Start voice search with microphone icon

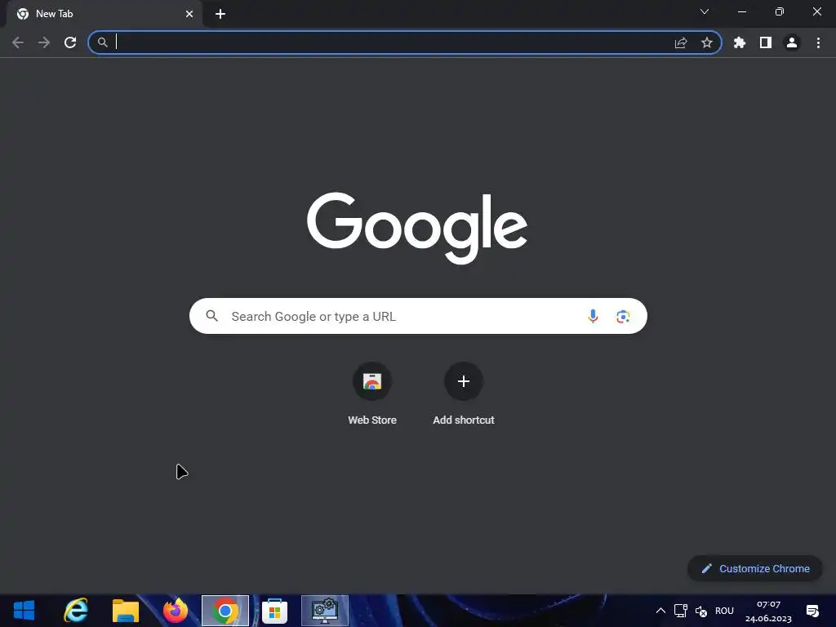pos(593,316)
